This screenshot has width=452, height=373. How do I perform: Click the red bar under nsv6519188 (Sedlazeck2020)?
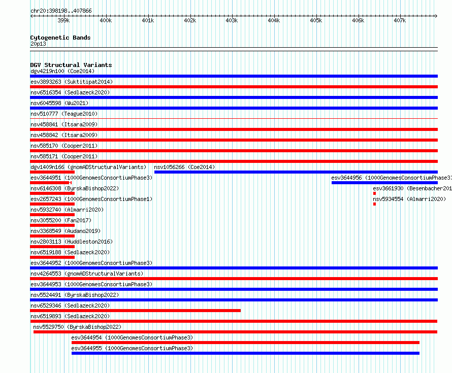coord(52,257)
